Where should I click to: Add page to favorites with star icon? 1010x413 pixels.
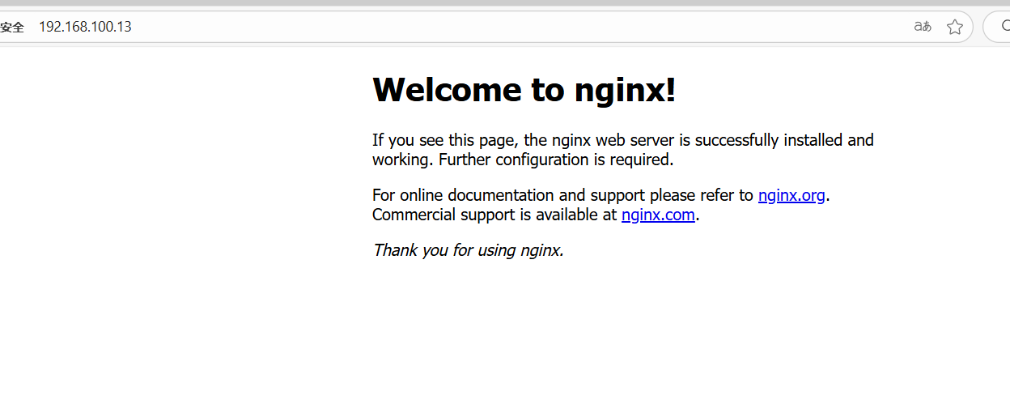955,27
